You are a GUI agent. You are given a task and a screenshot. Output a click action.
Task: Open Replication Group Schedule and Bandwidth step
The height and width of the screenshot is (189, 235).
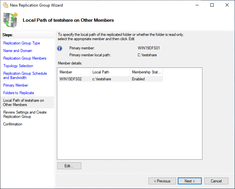[25, 75]
